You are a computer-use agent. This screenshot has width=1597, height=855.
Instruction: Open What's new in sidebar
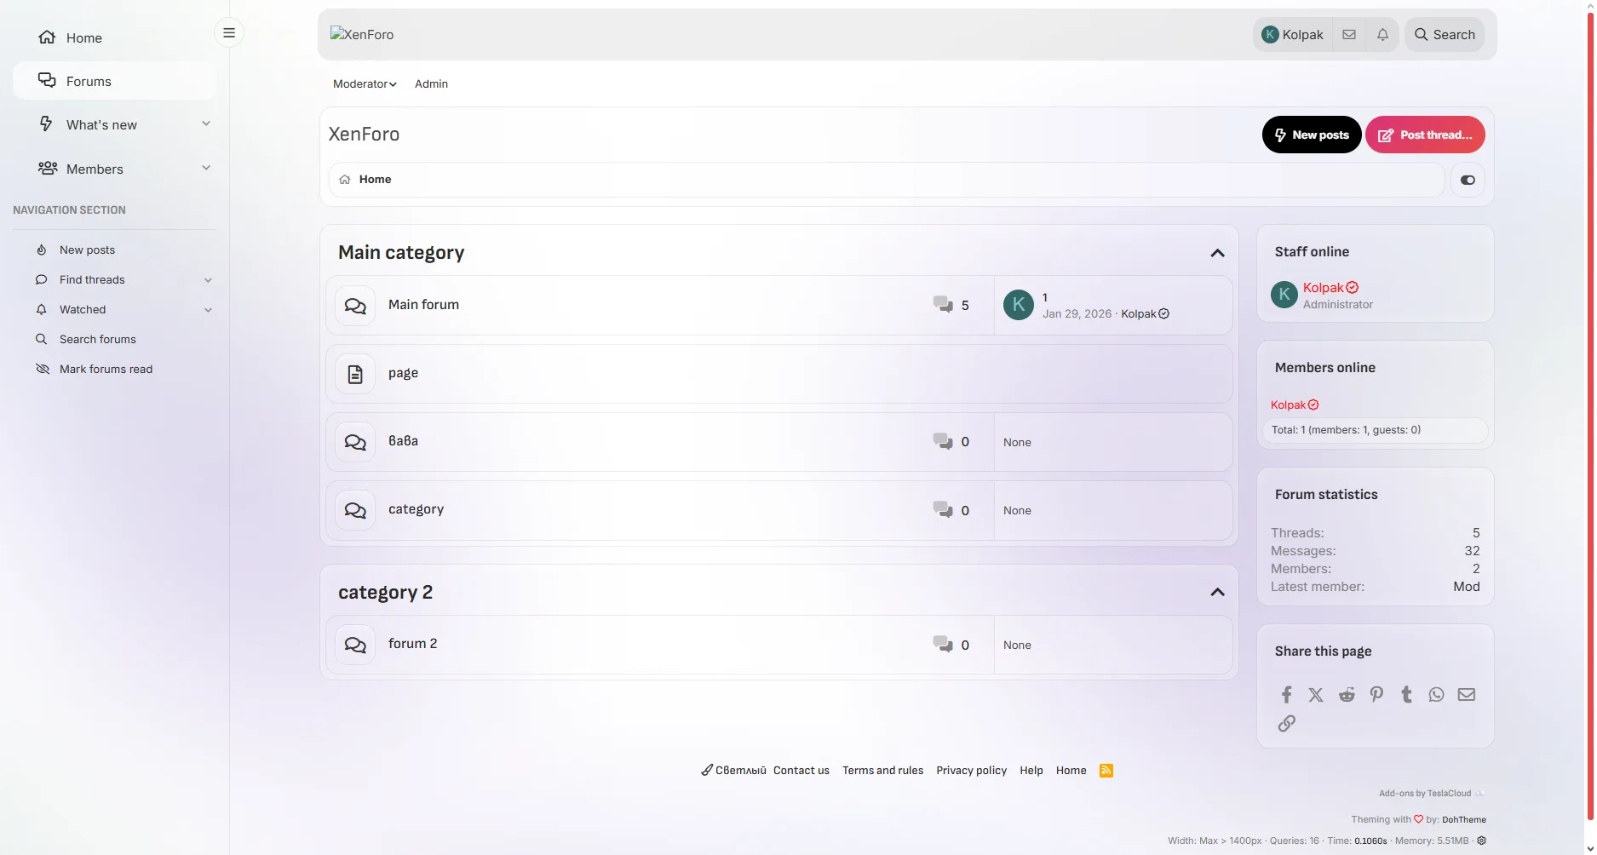coord(101,124)
